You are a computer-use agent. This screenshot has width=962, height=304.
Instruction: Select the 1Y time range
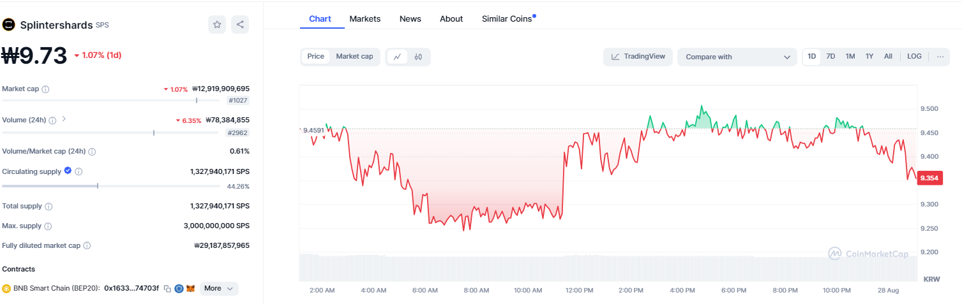tap(869, 57)
